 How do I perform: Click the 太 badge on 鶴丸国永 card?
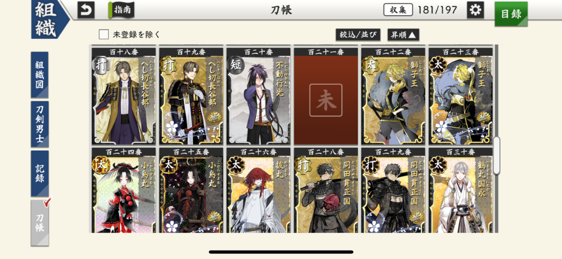pos(437,165)
